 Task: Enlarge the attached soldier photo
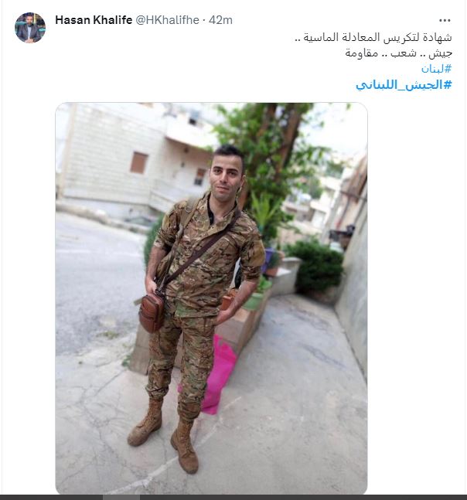211,298
